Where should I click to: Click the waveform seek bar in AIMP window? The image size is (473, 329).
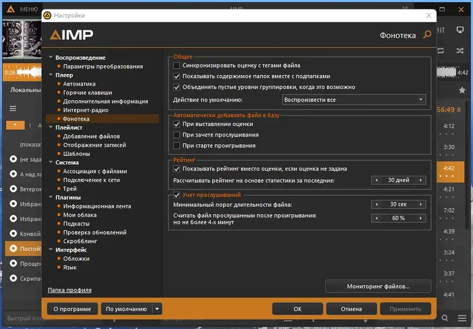pos(22,72)
